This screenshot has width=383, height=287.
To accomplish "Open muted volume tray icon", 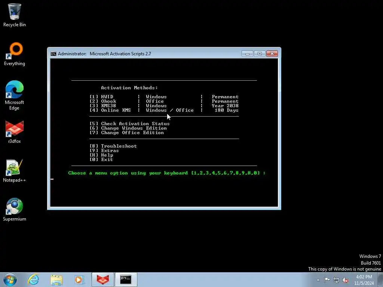I will point(345,280).
